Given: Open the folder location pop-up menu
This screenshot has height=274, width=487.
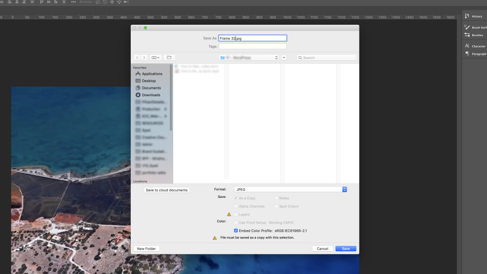Looking at the screenshot, I should [x=249, y=58].
